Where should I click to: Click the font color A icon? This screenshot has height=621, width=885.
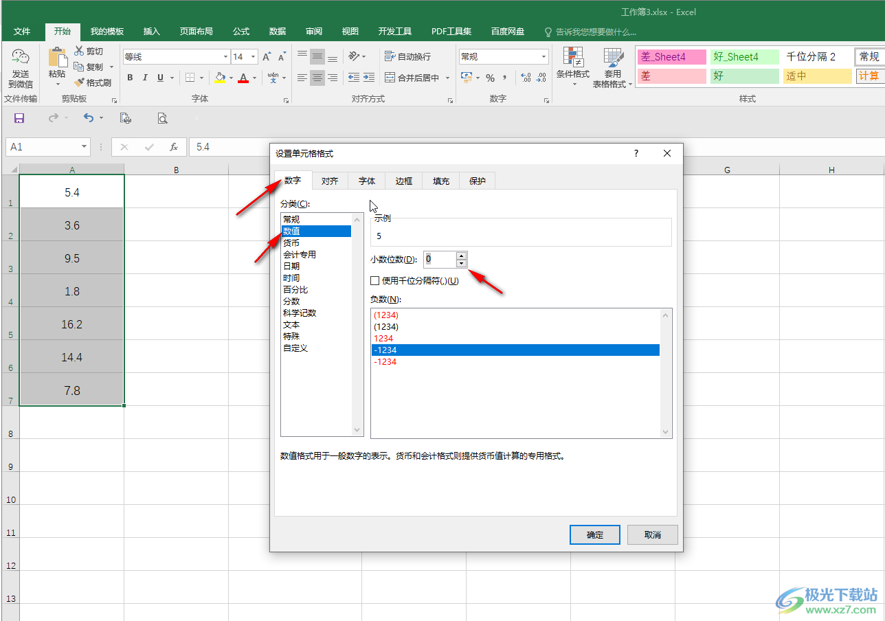click(243, 78)
